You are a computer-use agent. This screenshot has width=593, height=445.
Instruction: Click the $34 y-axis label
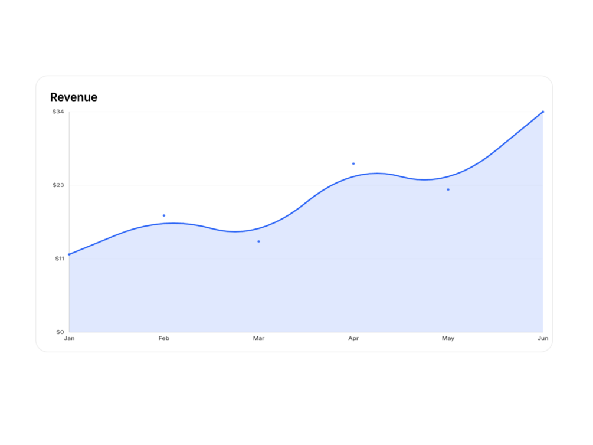click(x=58, y=112)
